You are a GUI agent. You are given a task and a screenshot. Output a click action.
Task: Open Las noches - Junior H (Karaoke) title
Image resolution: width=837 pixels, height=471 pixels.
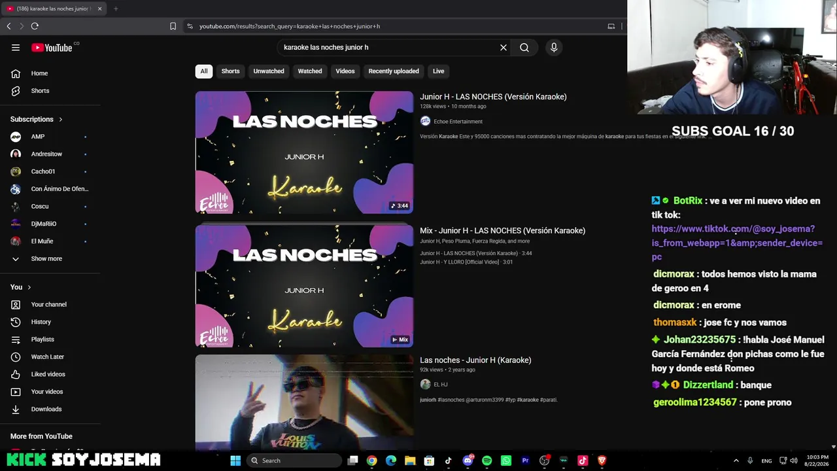click(475, 360)
